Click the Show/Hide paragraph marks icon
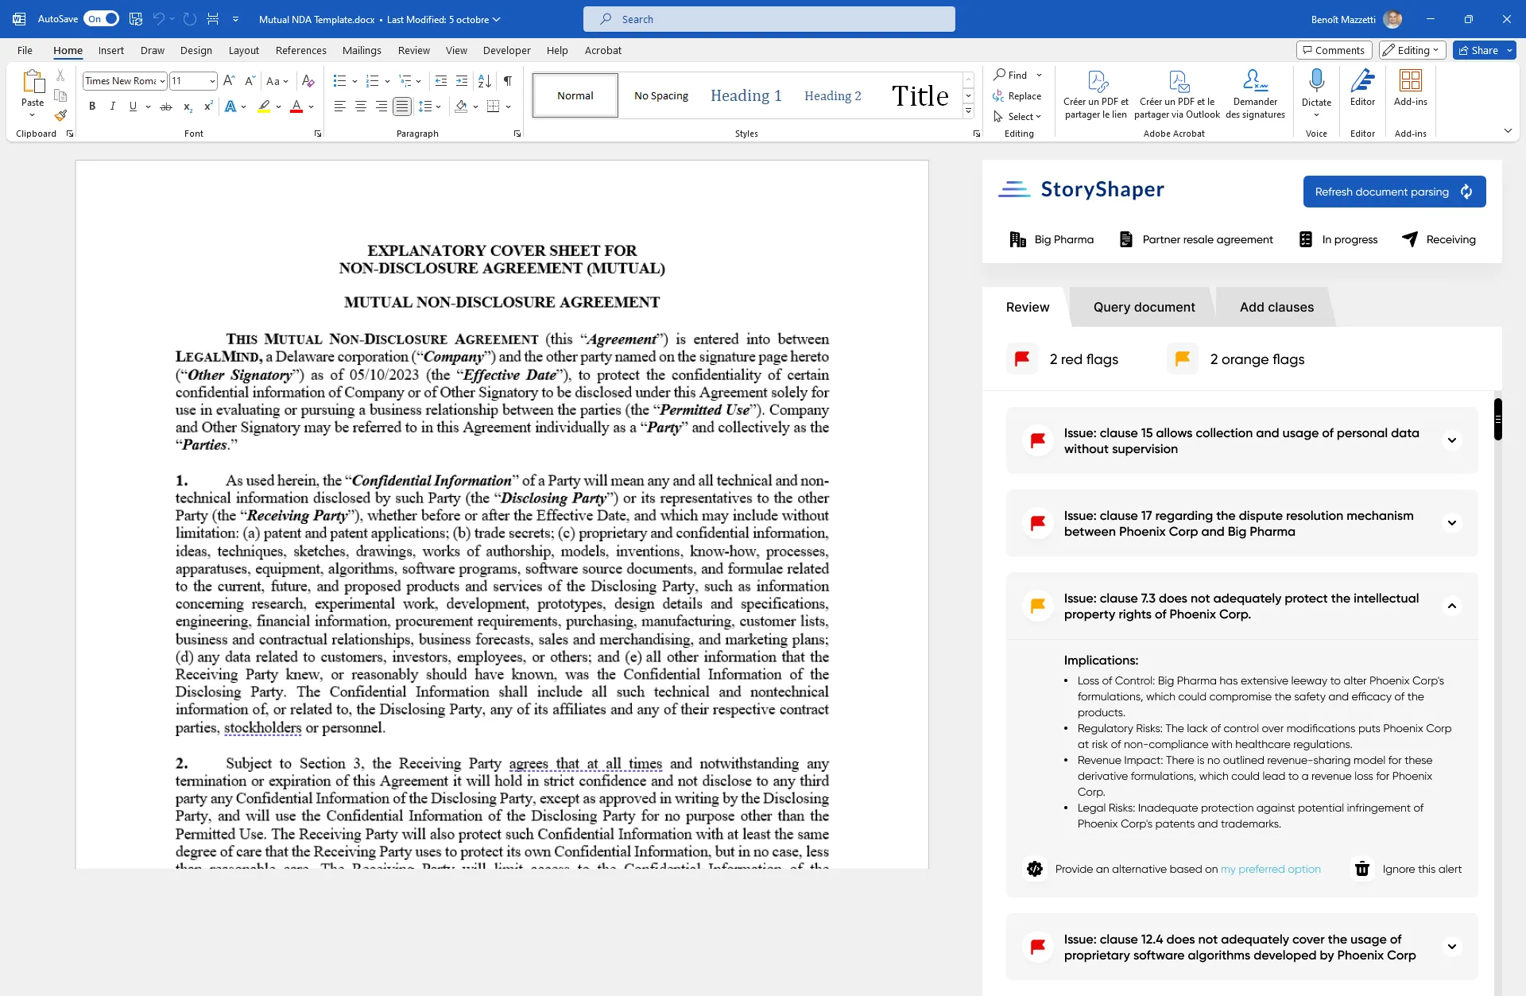Image resolution: width=1526 pixels, height=996 pixels. [507, 81]
